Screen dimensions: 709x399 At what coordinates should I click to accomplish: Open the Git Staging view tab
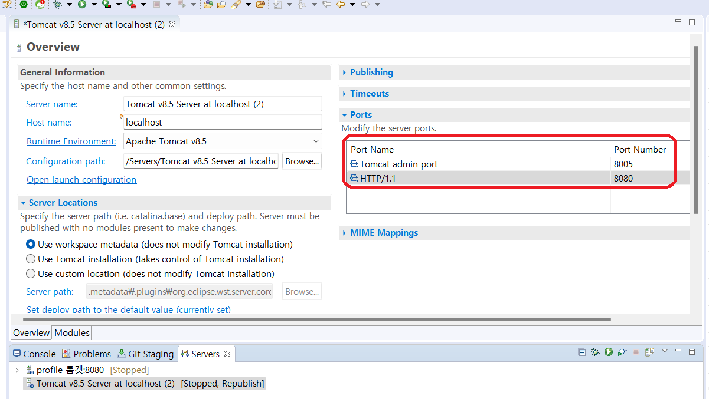point(145,354)
